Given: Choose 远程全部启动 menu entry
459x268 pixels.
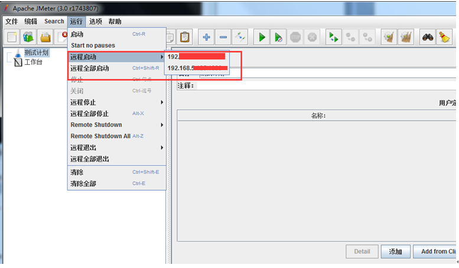Looking at the screenshot, I should 117,68.
